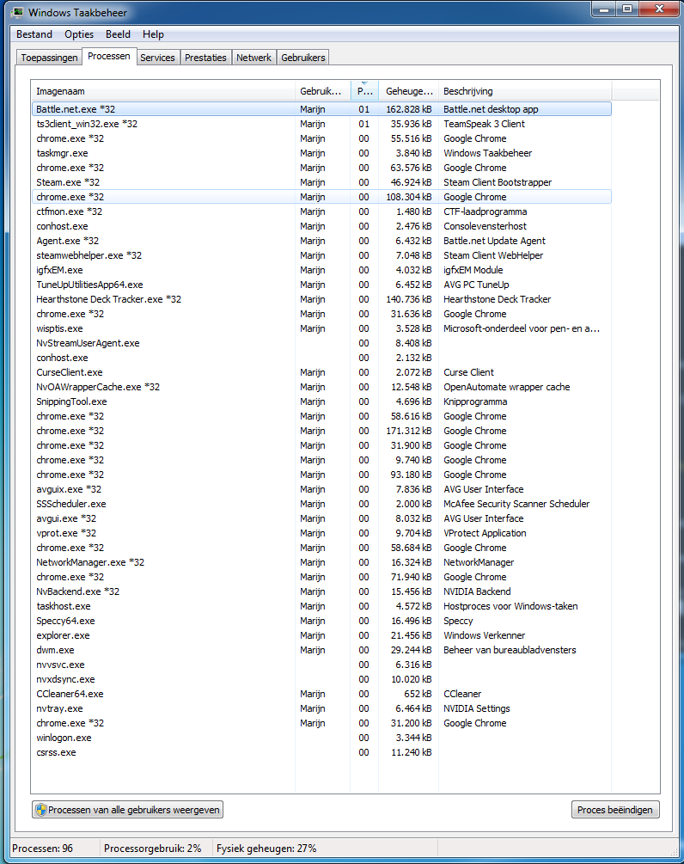The width and height of the screenshot is (684, 864).
Task: Click the 108.304 kB memory value
Action: point(409,197)
